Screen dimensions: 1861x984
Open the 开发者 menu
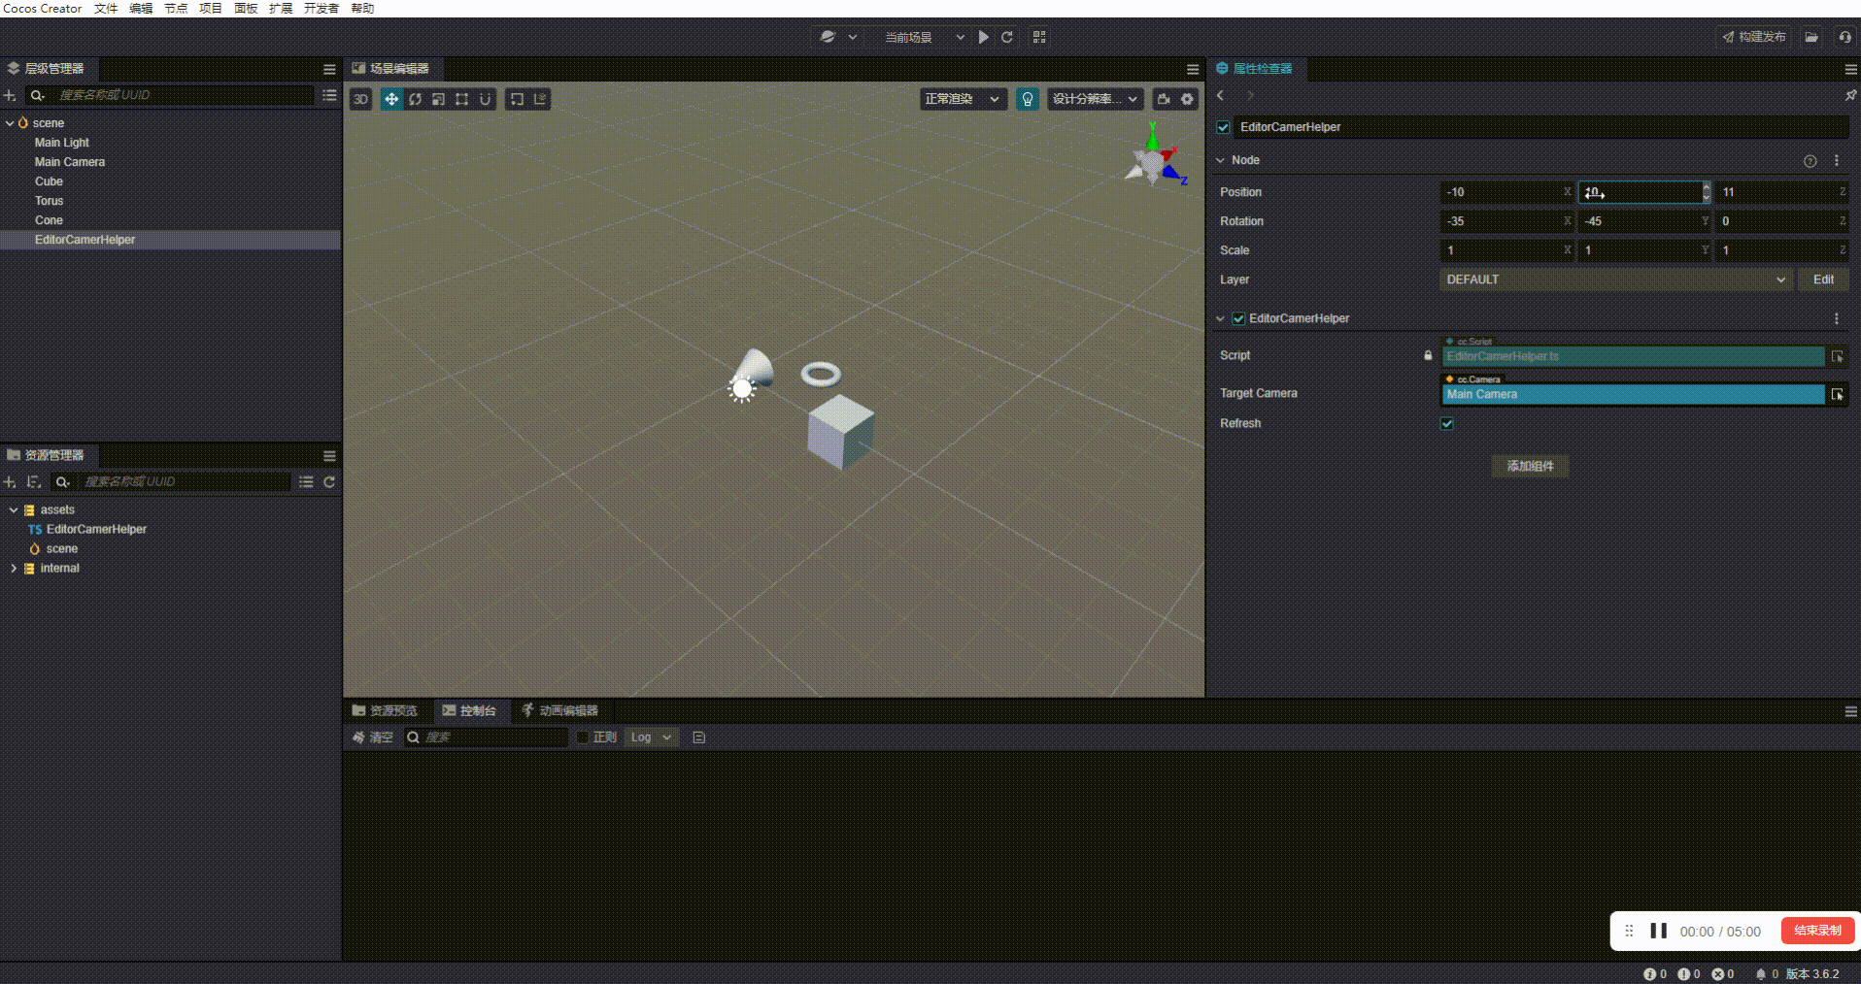(321, 9)
